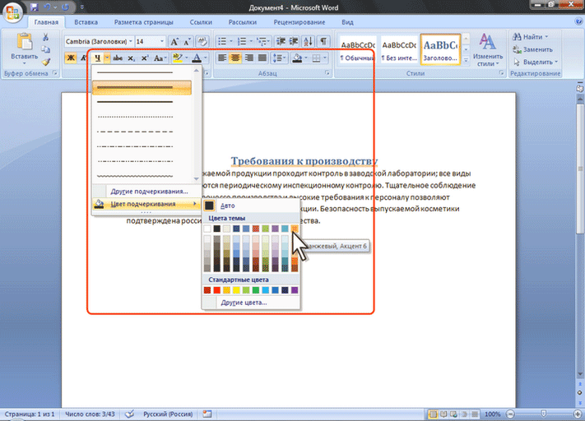Choose Другие подчеркивания menu entry
The image size is (585, 421).
[x=148, y=191]
